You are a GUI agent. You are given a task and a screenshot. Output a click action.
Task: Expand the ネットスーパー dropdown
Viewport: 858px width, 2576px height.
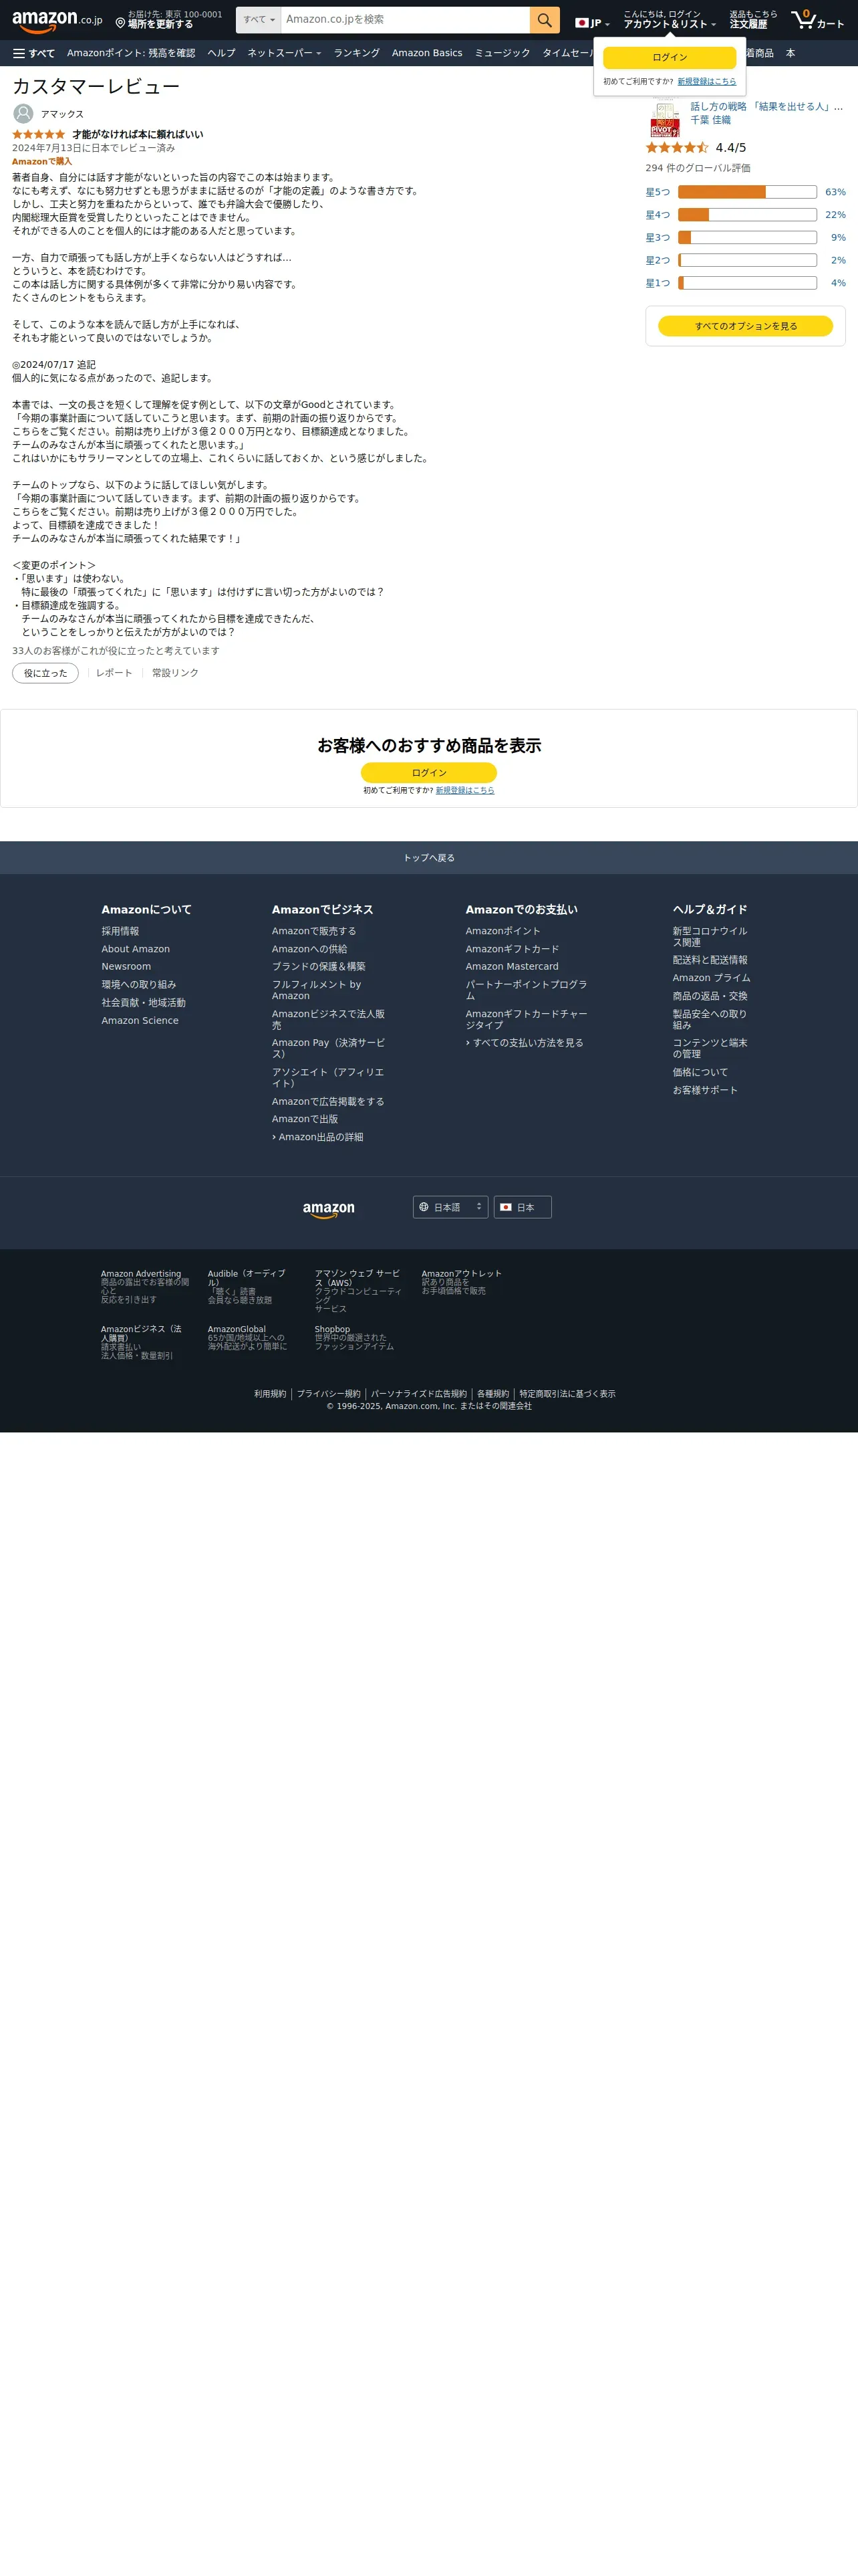click(x=284, y=53)
